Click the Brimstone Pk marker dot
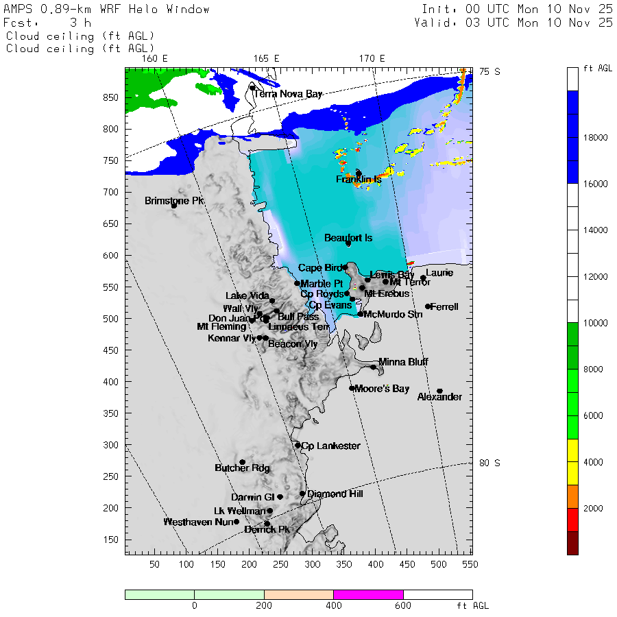The image size is (617, 617). pos(174,206)
